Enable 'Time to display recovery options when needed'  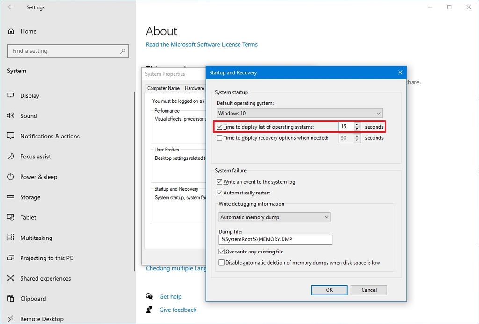(x=219, y=137)
